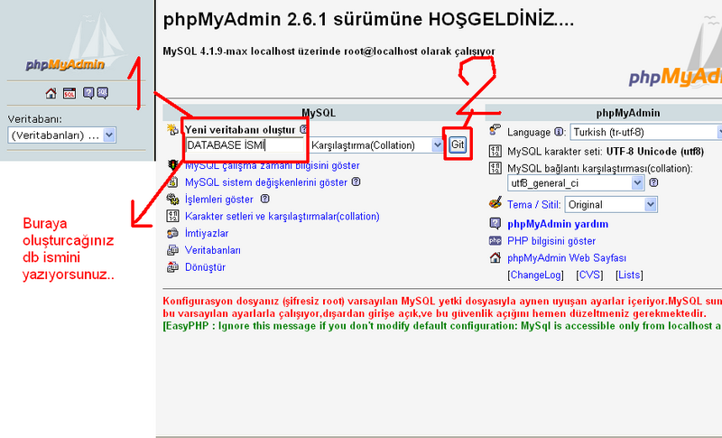Open the utf8_general_ci collation dropdown
The image size is (722, 438).
pos(575,182)
